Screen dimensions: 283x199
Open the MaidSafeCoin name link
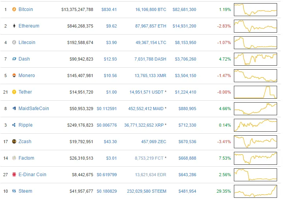coord(34,109)
